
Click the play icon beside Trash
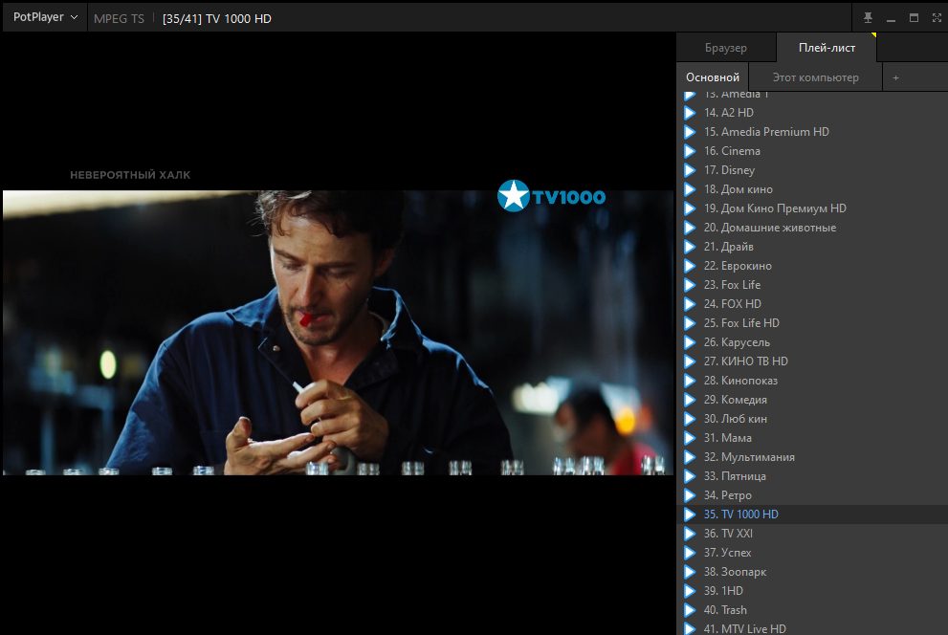tap(689, 610)
